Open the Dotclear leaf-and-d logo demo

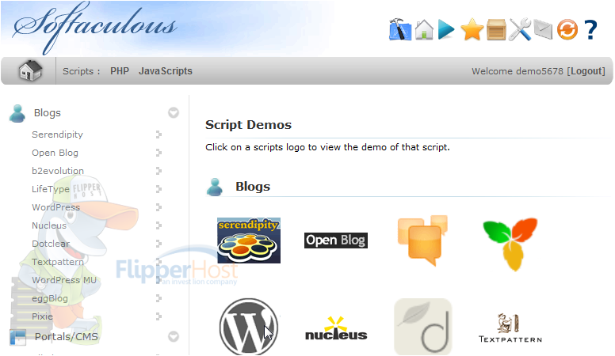423,327
